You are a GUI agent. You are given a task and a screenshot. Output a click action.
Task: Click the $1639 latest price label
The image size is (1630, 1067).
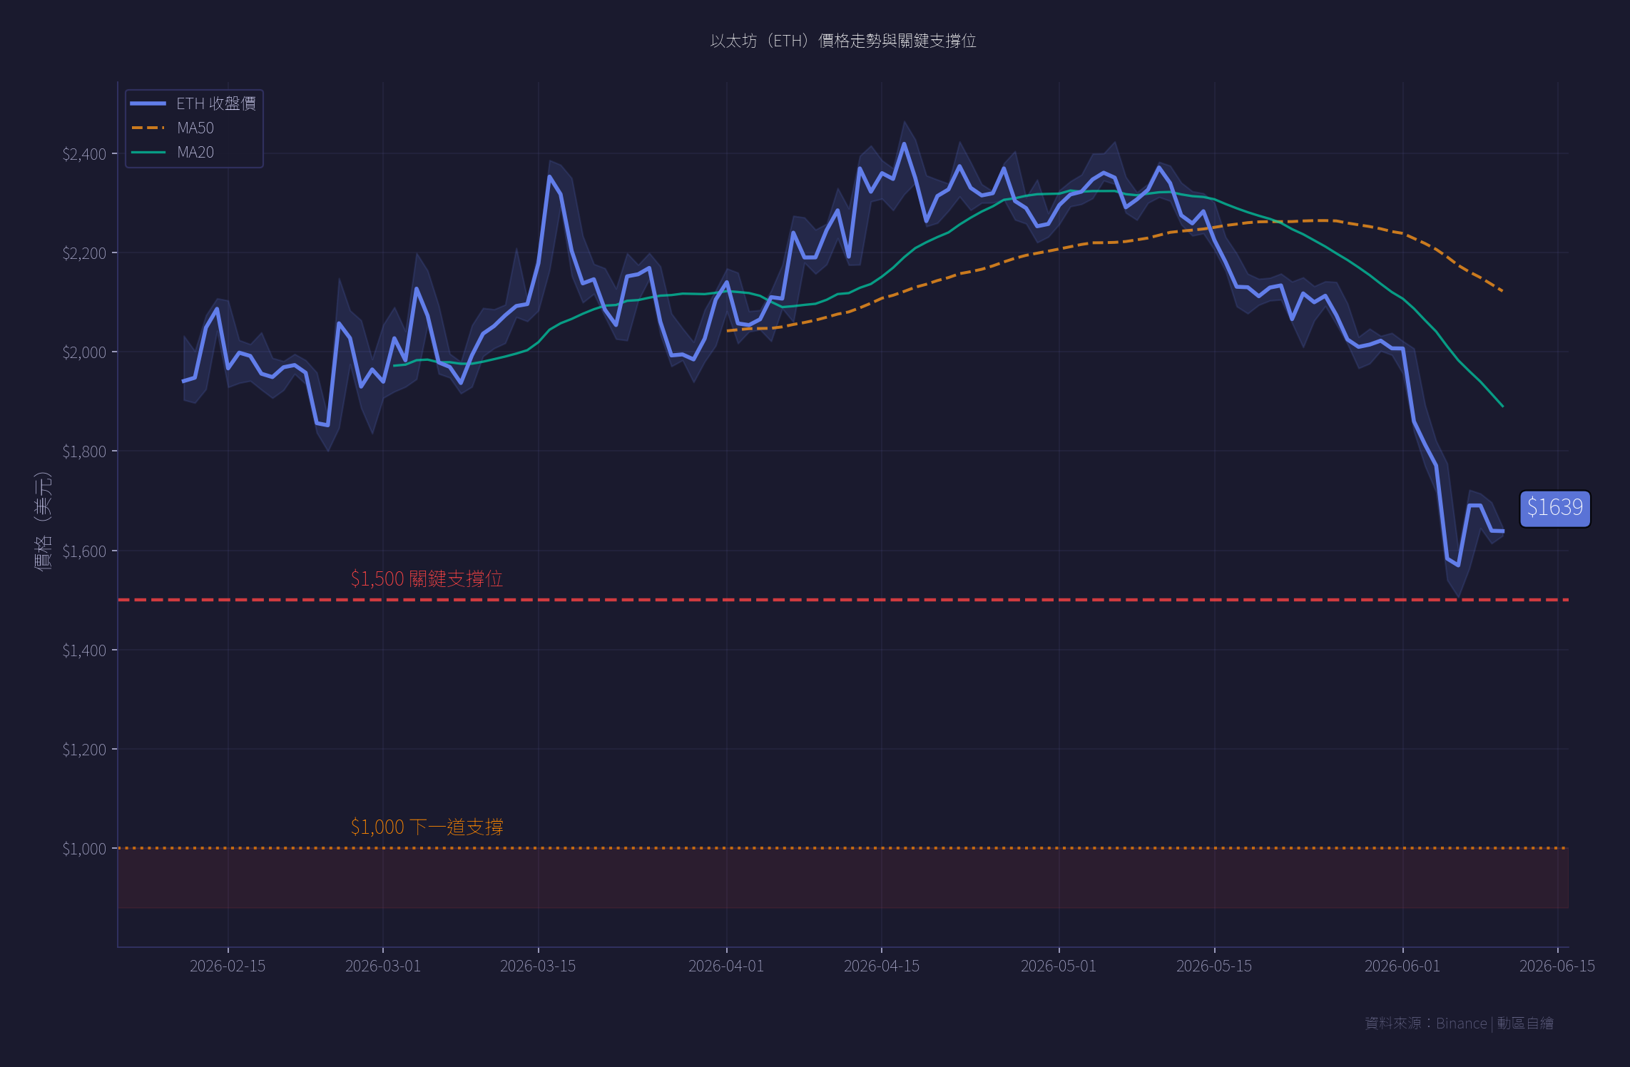(1555, 508)
